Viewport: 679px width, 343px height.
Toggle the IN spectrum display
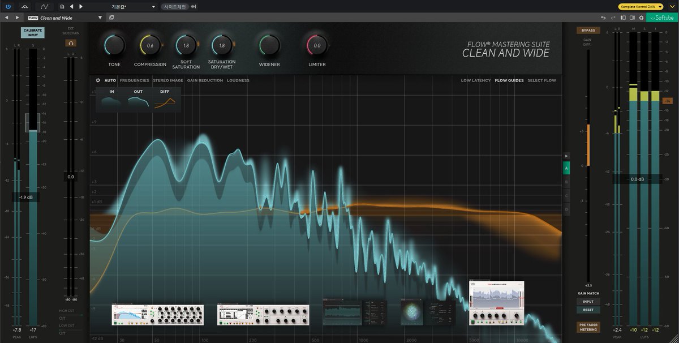pyautogui.click(x=112, y=99)
